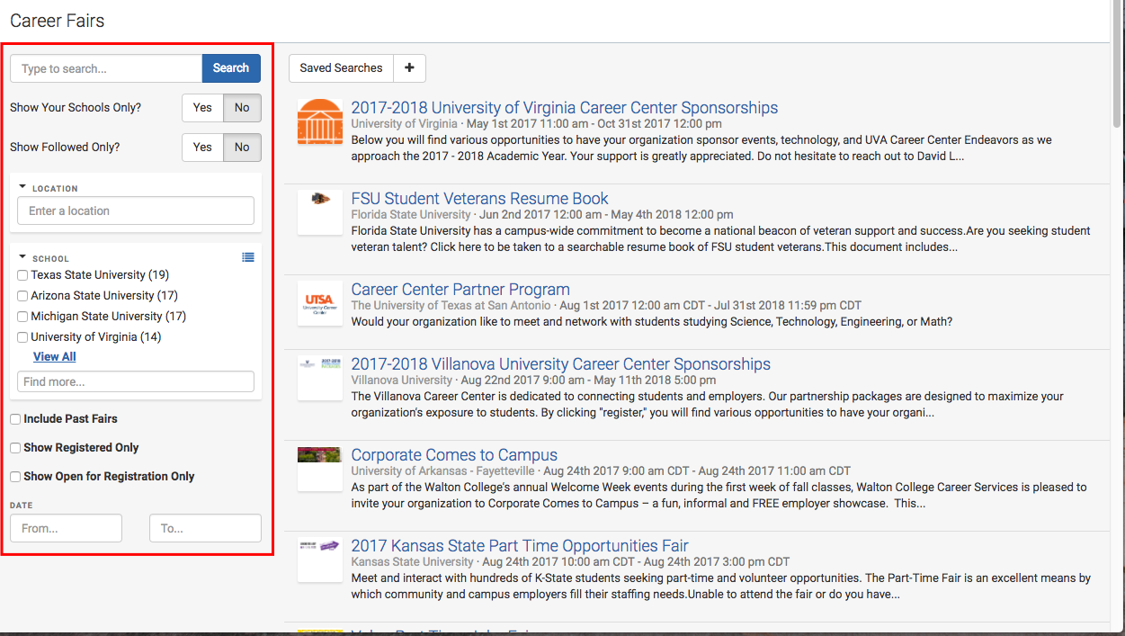The width and height of the screenshot is (1125, 636).
Task: Open 2017-2018 Villanova University Career Center Sponsorships
Action: click(560, 364)
